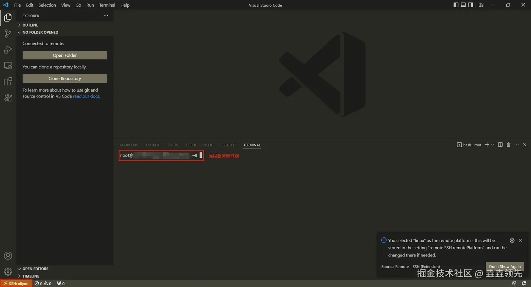Open the feedback status bar icon
Screen dimensions: 531x287
tap(514, 283)
